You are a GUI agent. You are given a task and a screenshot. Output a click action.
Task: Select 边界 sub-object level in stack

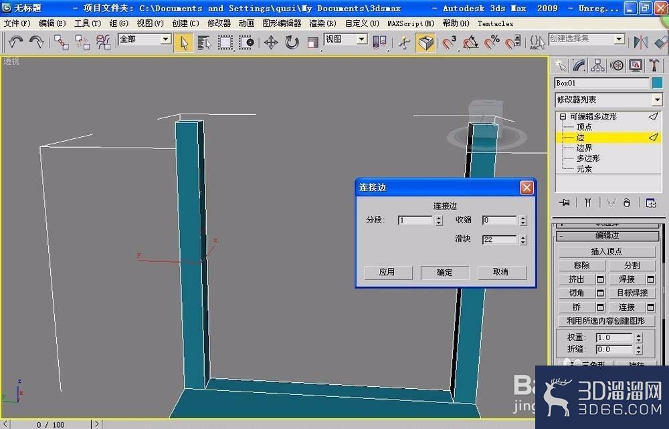(x=584, y=148)
